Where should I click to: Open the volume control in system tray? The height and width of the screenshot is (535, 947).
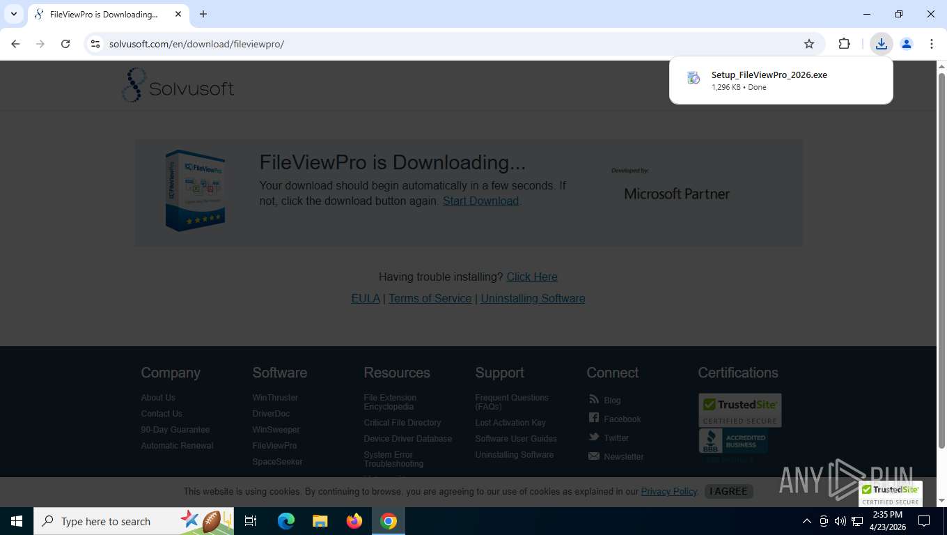840,521
